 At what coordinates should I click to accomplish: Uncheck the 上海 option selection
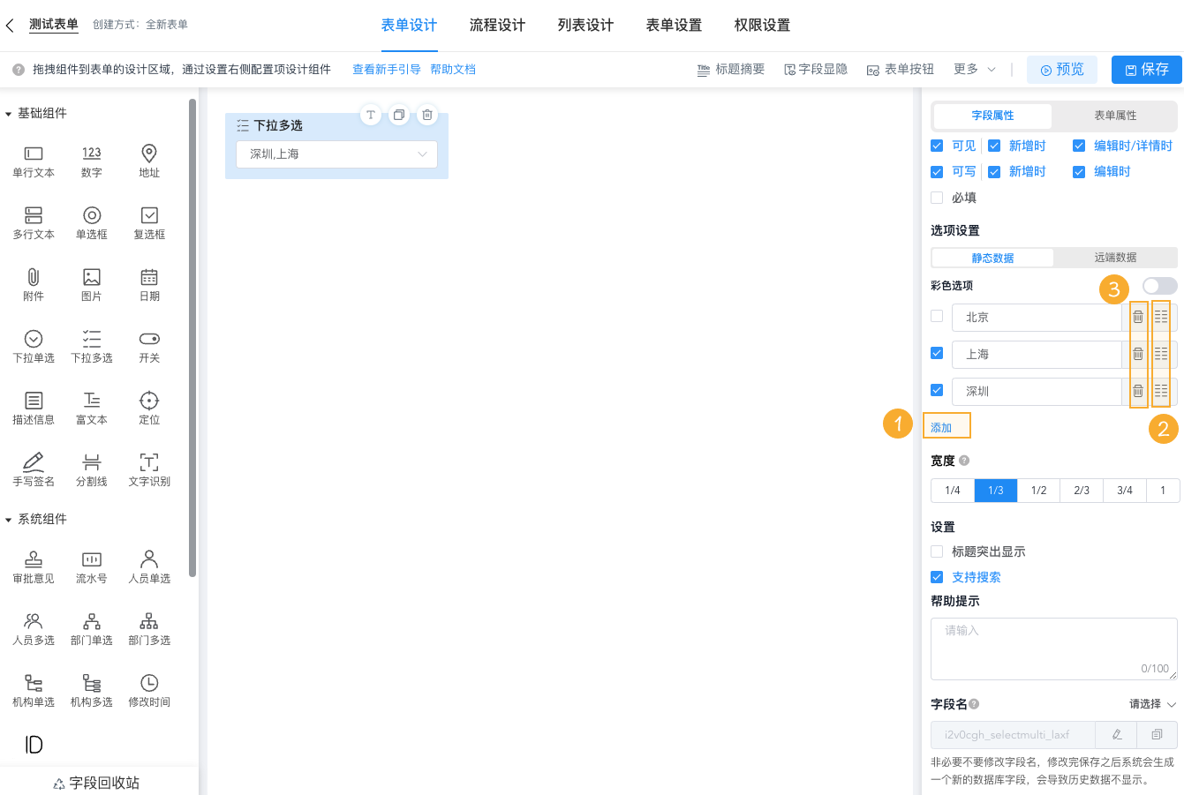[x=937, y=353]
